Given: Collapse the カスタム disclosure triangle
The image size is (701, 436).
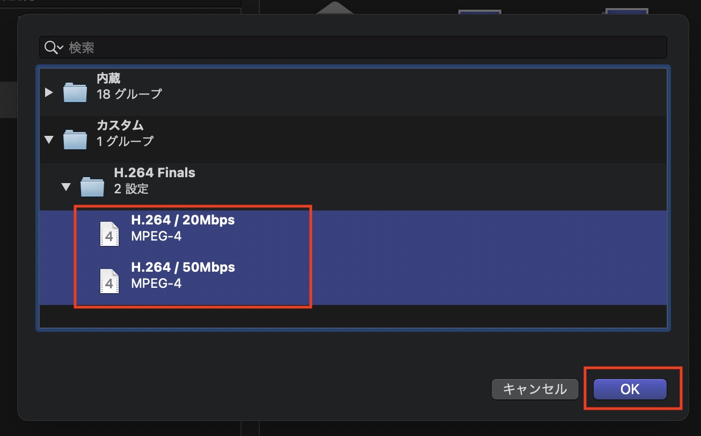Looking at the screenshot, I should pos(49,140).
